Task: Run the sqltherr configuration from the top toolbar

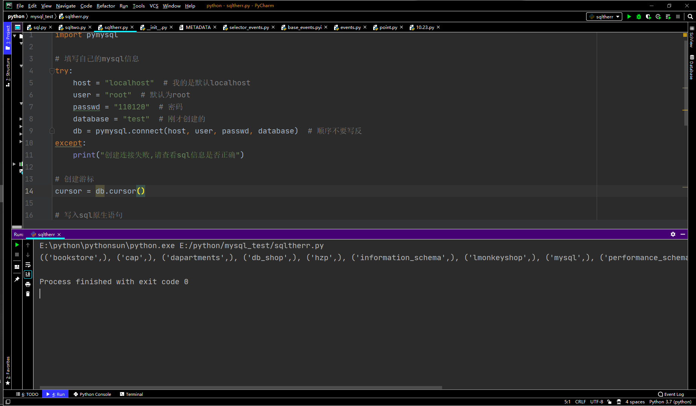Action: point(629,17)
